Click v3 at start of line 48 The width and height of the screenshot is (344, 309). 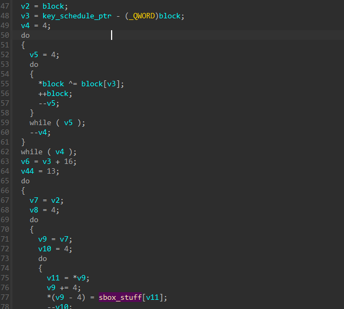25,16
